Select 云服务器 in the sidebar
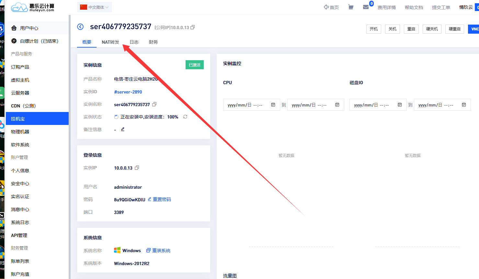Image resolution: width=479 pixels, height=279 pixels. [20, 93]
